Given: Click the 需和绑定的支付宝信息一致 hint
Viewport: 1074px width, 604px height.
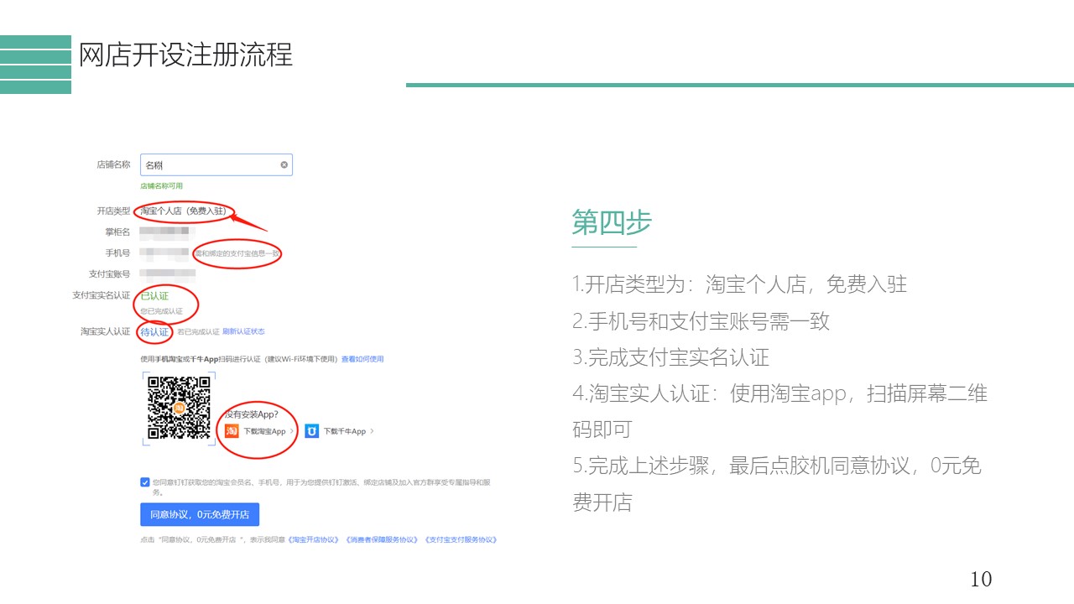Looking at the screenshot, I should click(236, 253).
